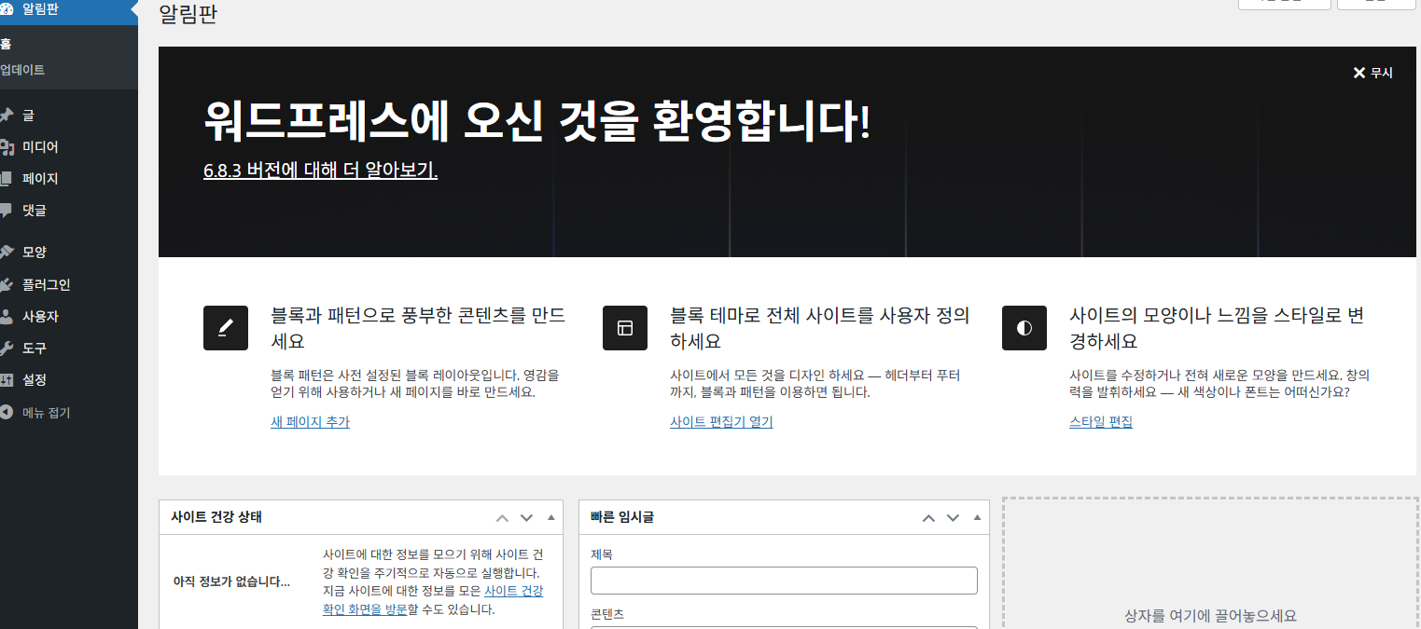
Task: Click the 페이지 pages icon in sidebar
Action: point(6,179)
